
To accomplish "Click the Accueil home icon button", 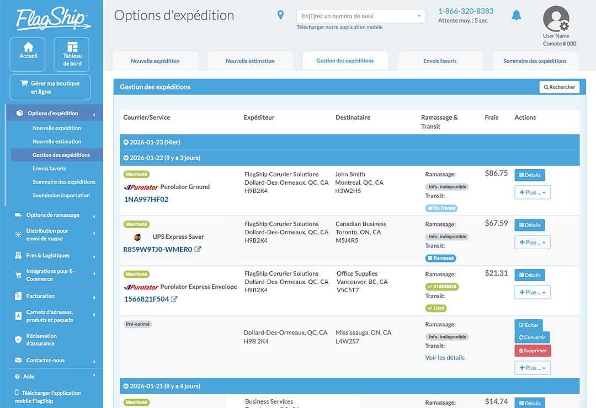I will [x=28, y=54].
